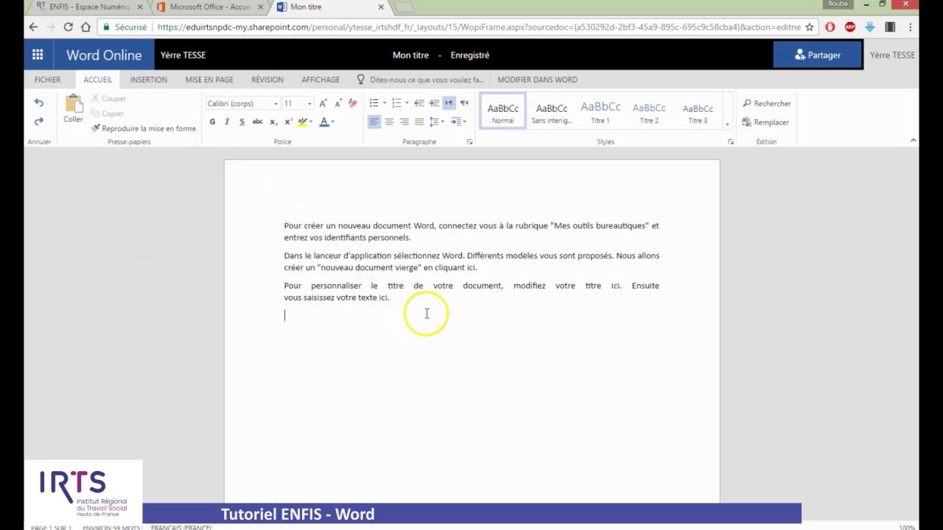Click the Adblock Plus extension icon
This screenshot has height=530, width=943.
[850, 27]
